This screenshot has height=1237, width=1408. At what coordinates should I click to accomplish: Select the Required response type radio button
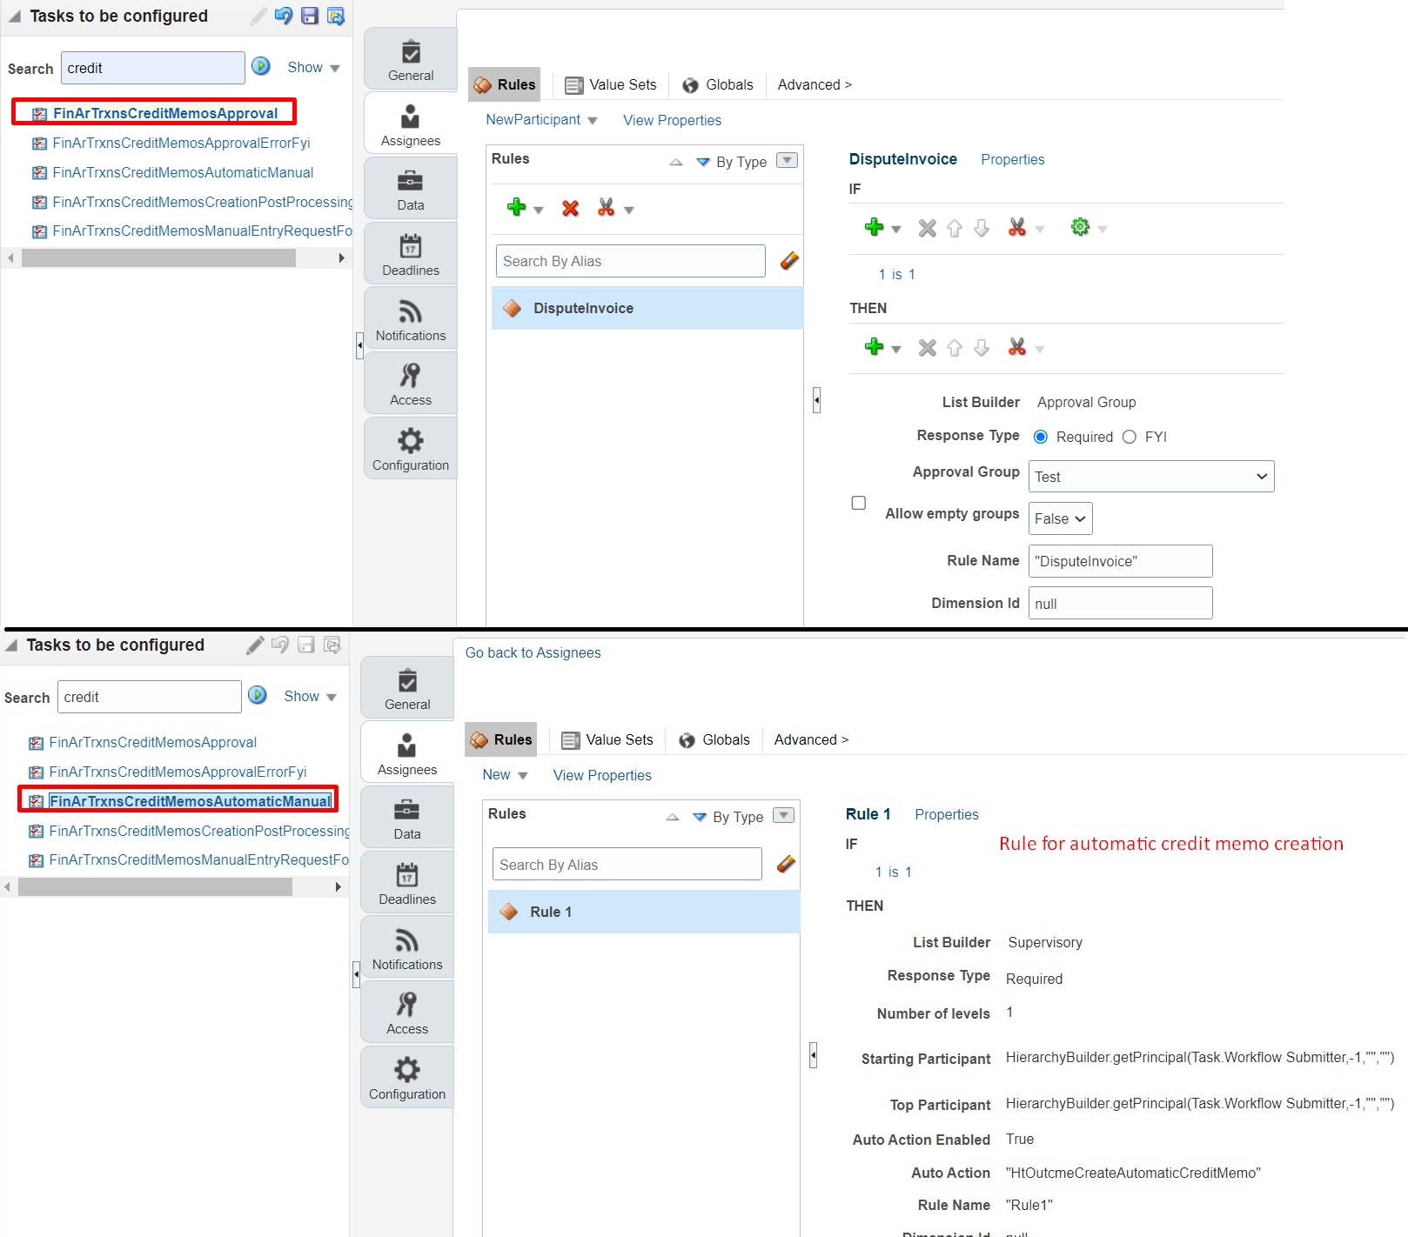pos(1040,436)
